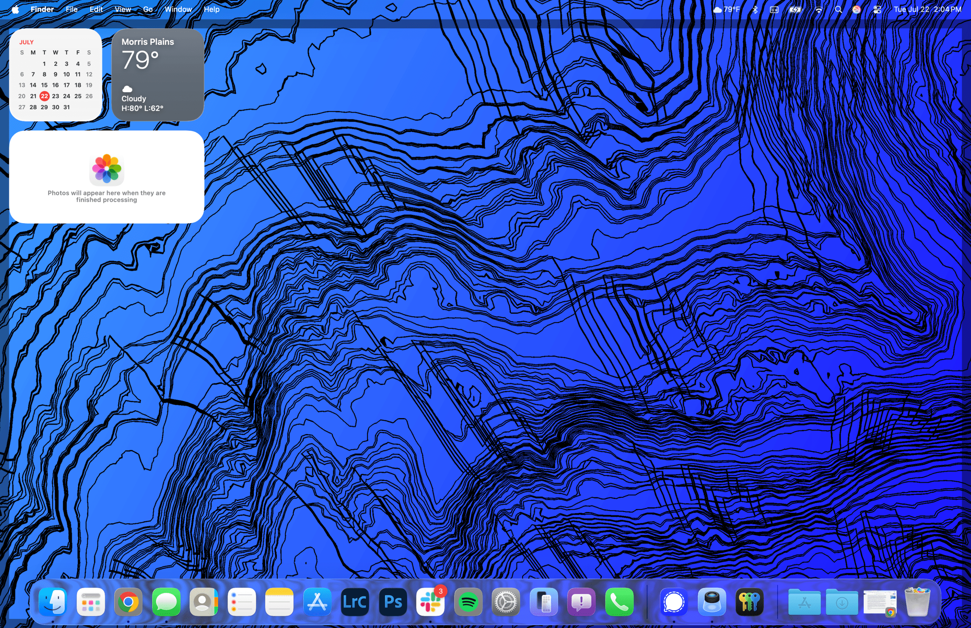Open Google Chrome from the dock
Screen dimensions: 971x628
tap(128, 601)
